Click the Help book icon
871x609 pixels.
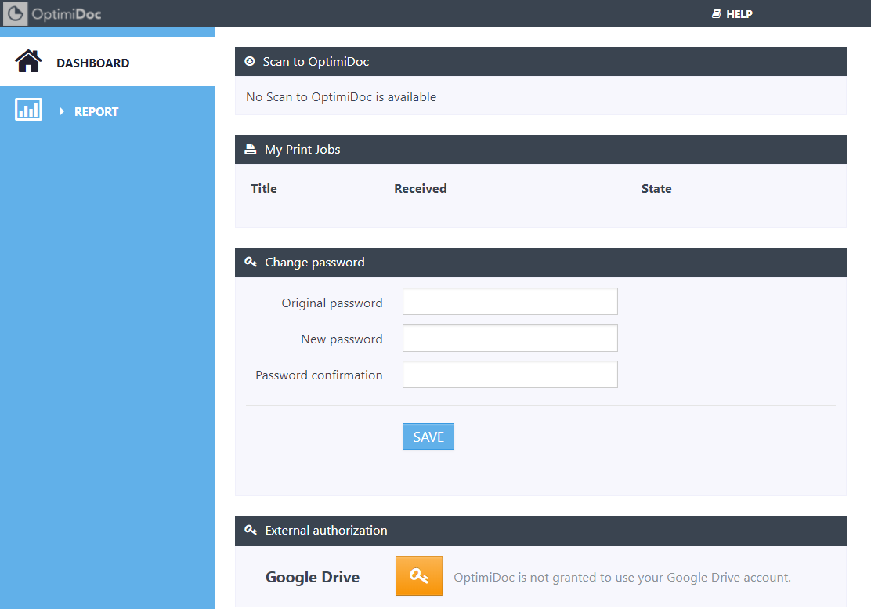click(x=716, y=14)
